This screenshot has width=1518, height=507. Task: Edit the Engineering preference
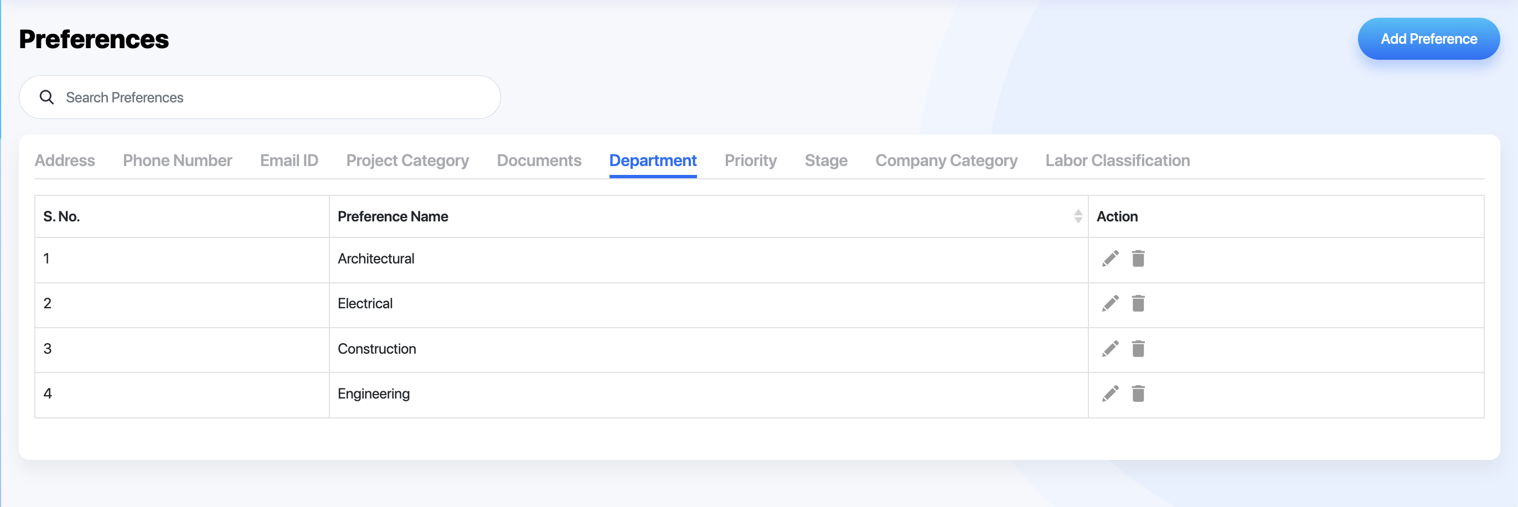pos(1110,394)
